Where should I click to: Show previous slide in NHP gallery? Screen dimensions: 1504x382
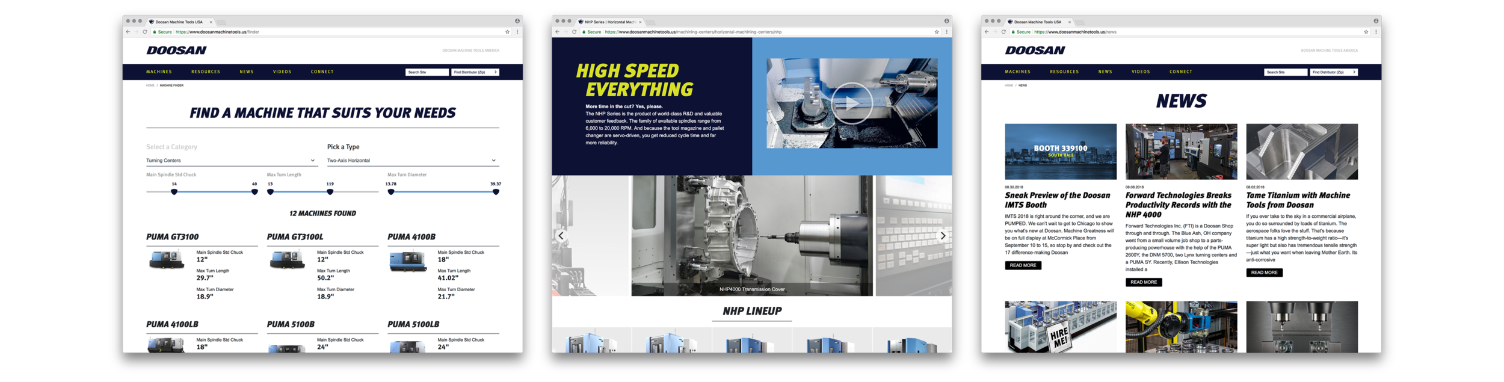coord(561,236)
